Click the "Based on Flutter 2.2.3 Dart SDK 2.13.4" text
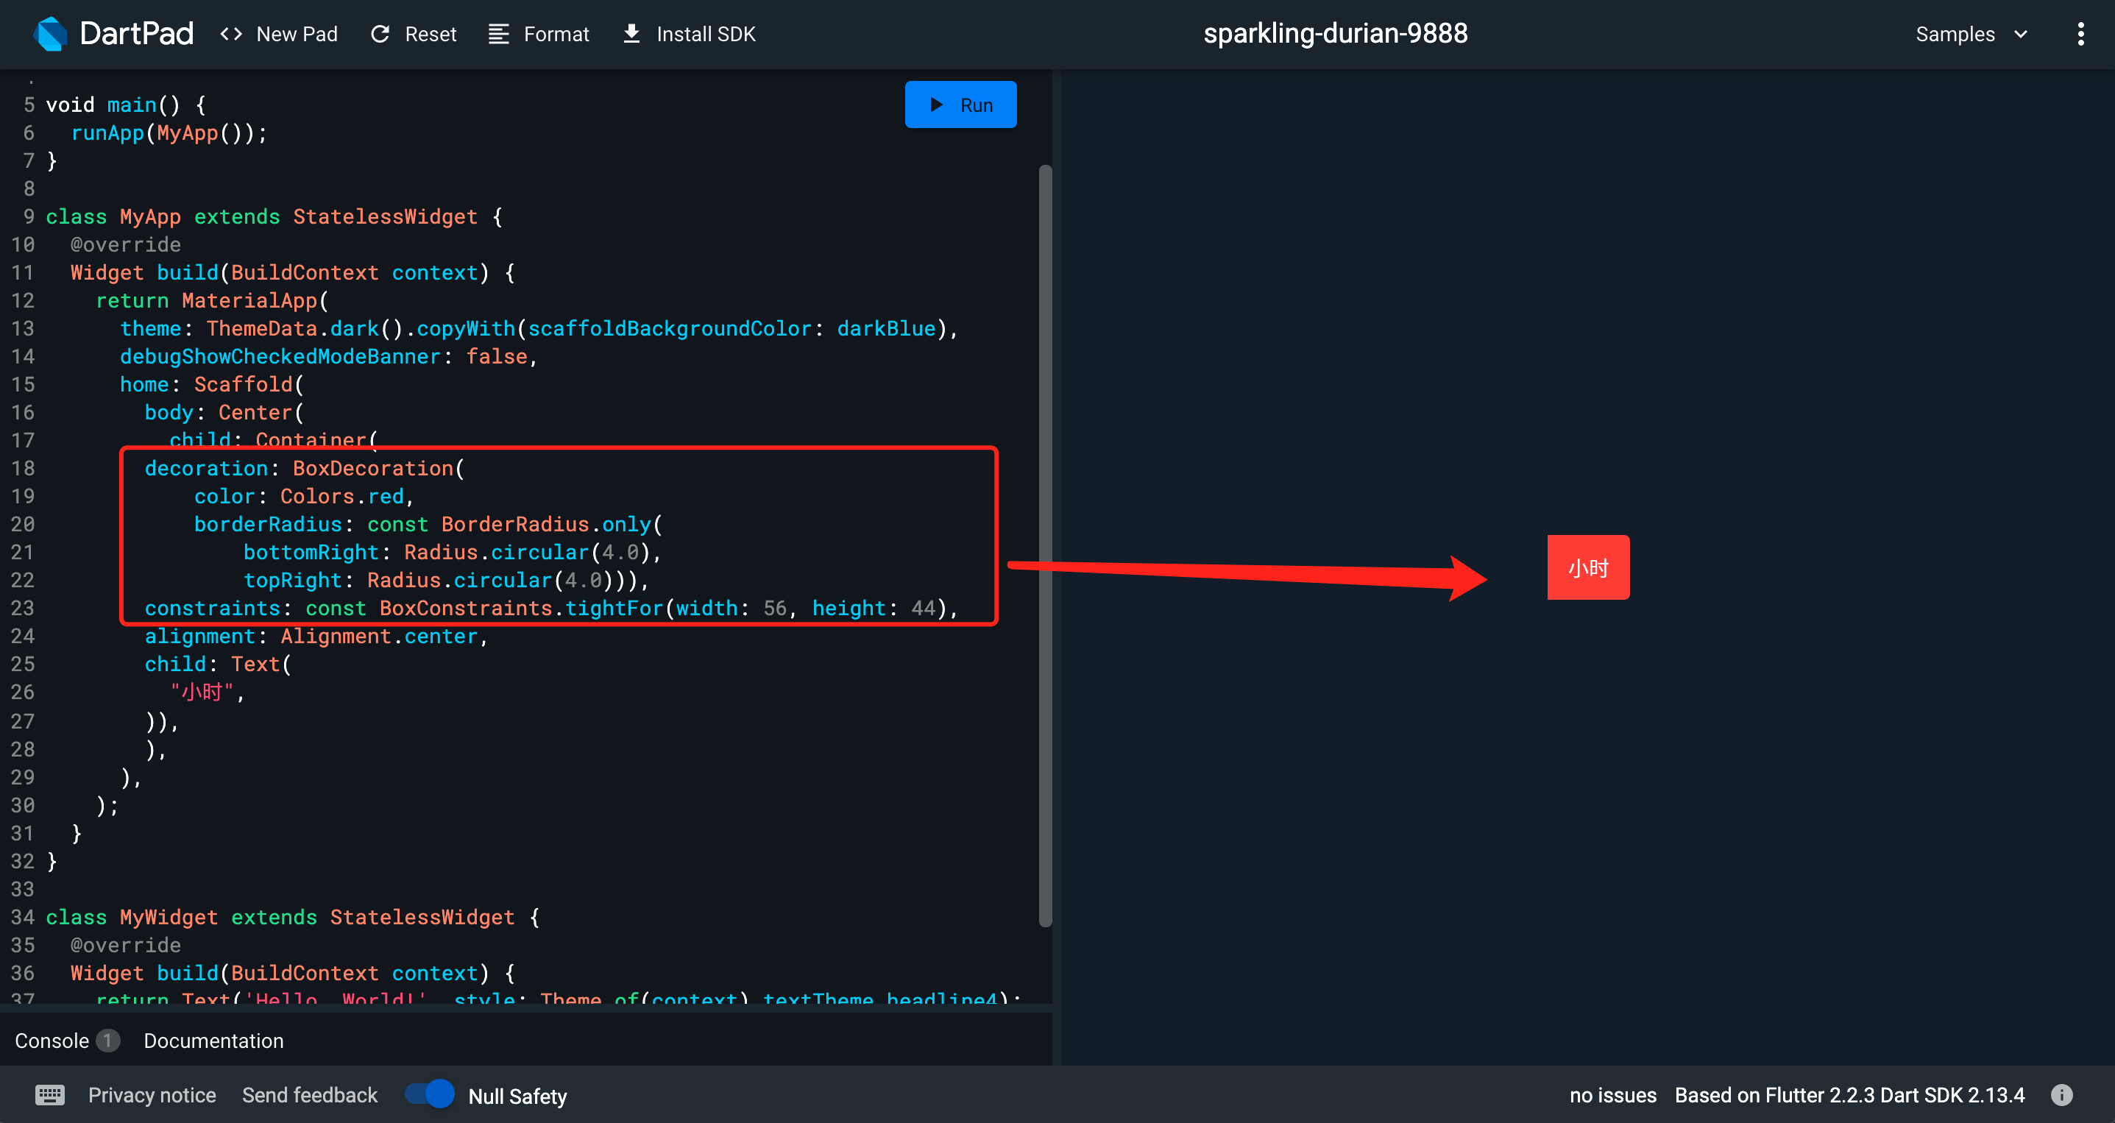 point(1849,1094)
